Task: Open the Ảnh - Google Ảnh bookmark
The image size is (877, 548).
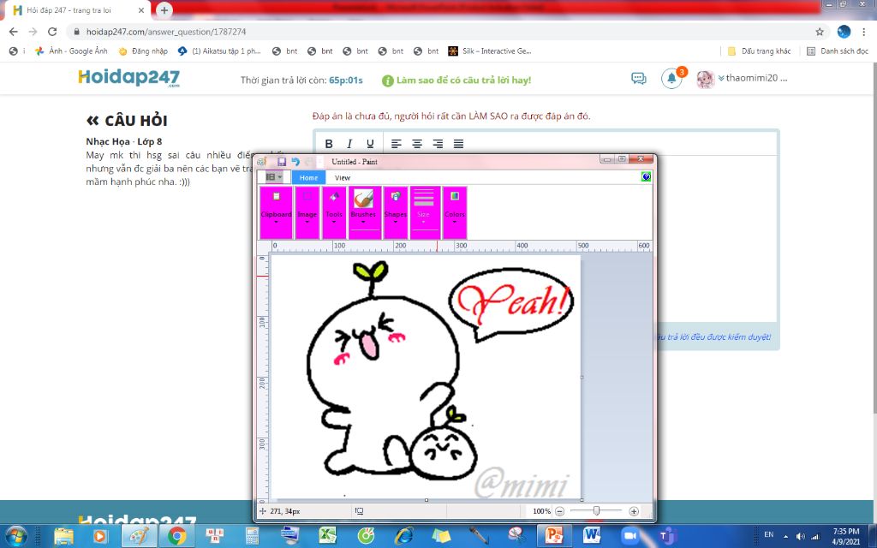Action: [x=71, y=51]
